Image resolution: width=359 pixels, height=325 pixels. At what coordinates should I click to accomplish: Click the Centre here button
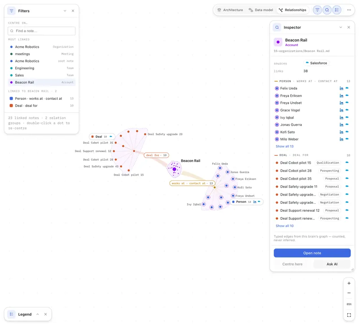pyautogui.click(x=293, y=264)
